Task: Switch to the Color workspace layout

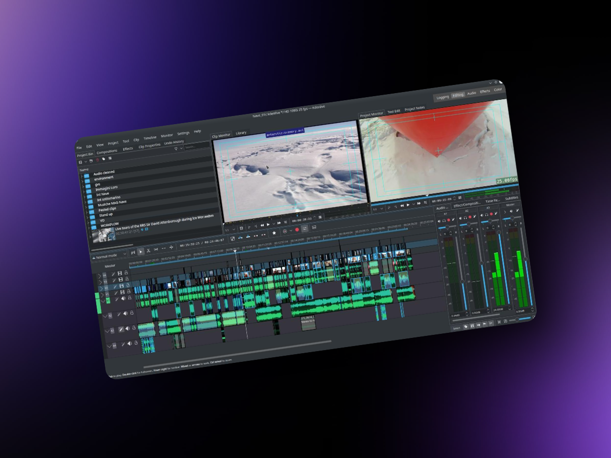Action: click(x=497, y=90)
